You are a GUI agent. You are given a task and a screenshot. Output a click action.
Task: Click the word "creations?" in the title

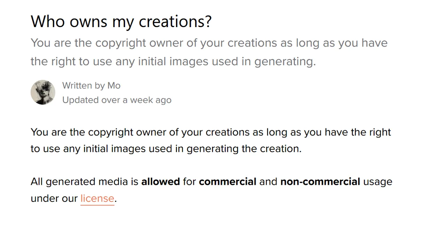[x=175, y=21]
